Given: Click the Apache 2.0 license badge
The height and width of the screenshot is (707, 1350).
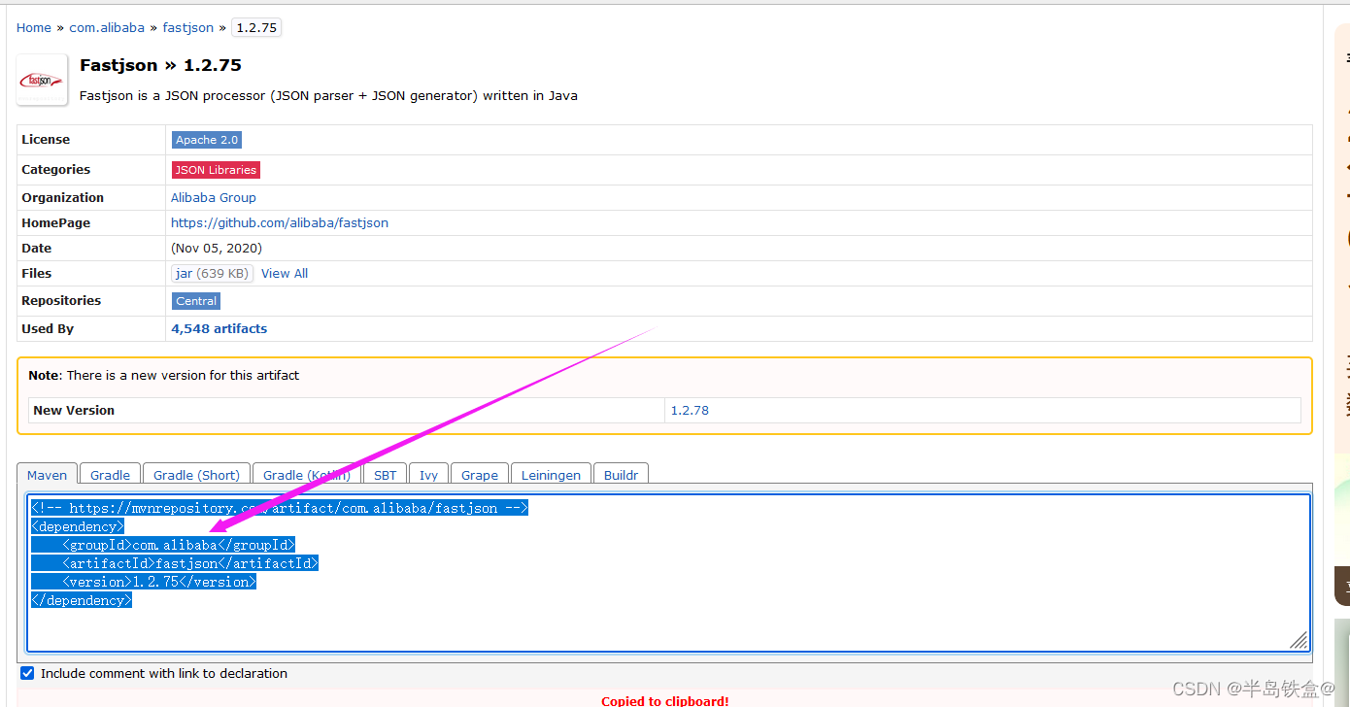Looking at the screenshot, I should (x=207, y=140).
